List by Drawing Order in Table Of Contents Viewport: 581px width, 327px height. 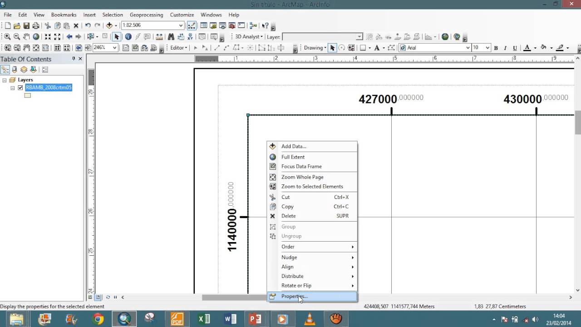click(5, 69)
